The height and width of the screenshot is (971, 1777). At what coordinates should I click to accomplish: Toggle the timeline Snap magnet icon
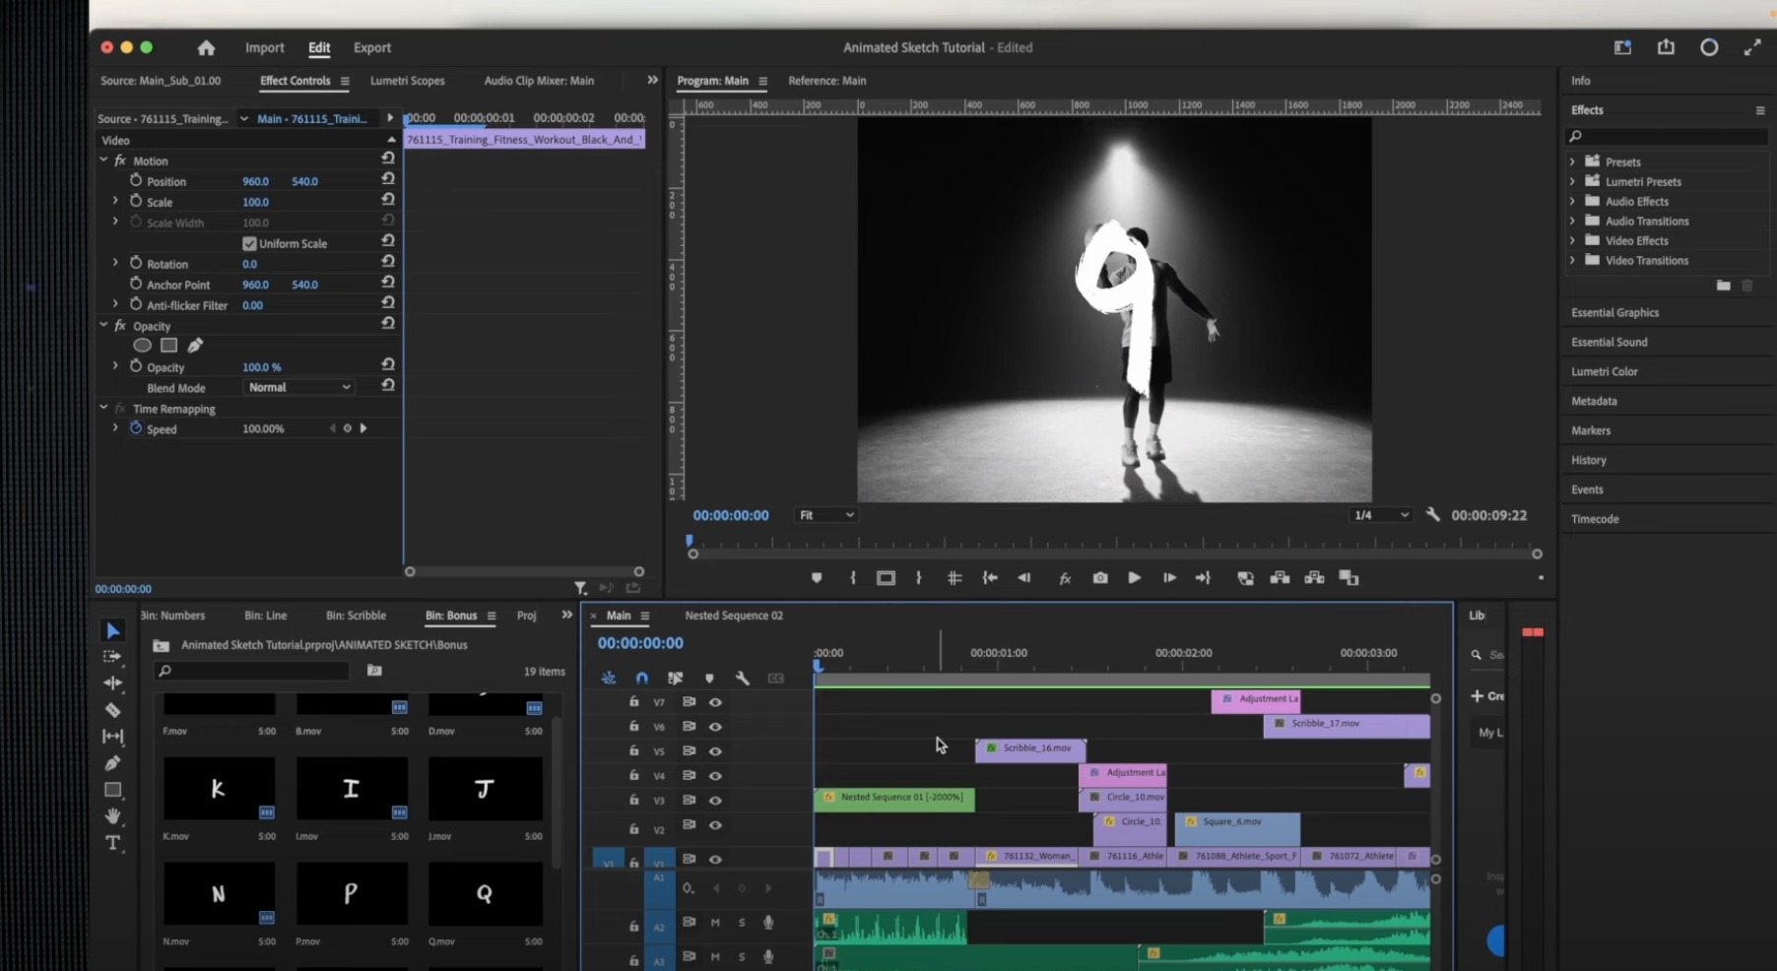[x=642, y=678]
